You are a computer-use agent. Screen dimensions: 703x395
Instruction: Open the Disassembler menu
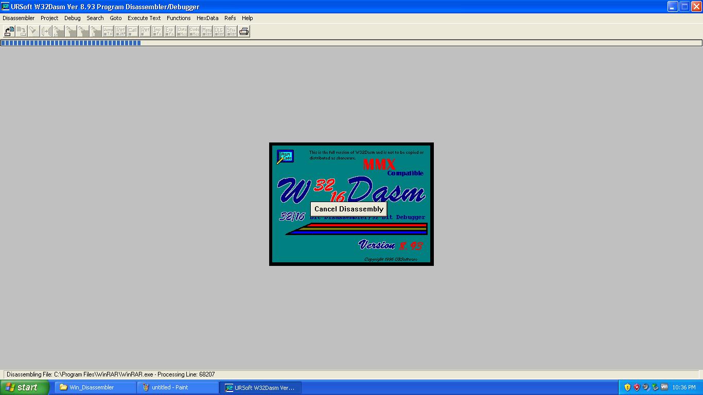pos(19,18)
